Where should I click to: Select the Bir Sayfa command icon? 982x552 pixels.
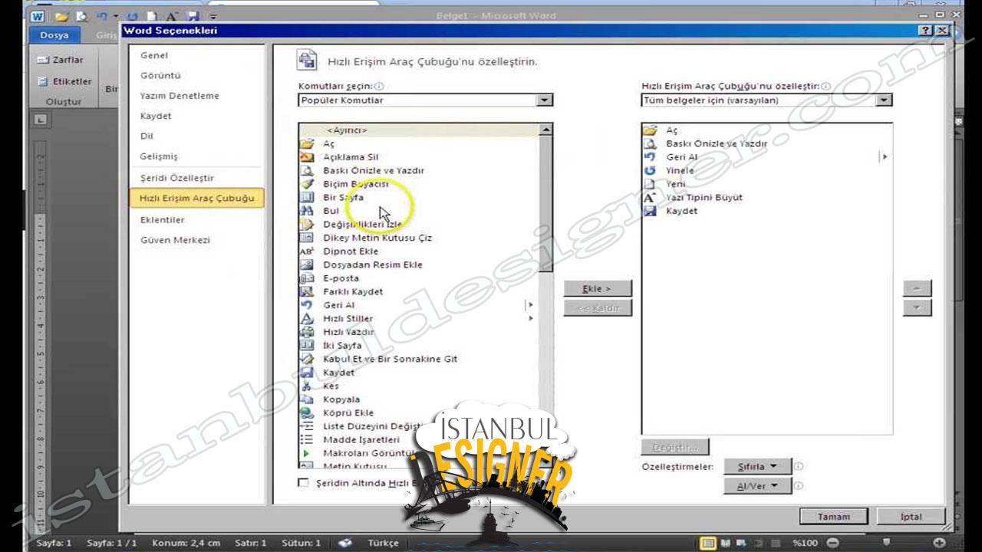[307, 197]
